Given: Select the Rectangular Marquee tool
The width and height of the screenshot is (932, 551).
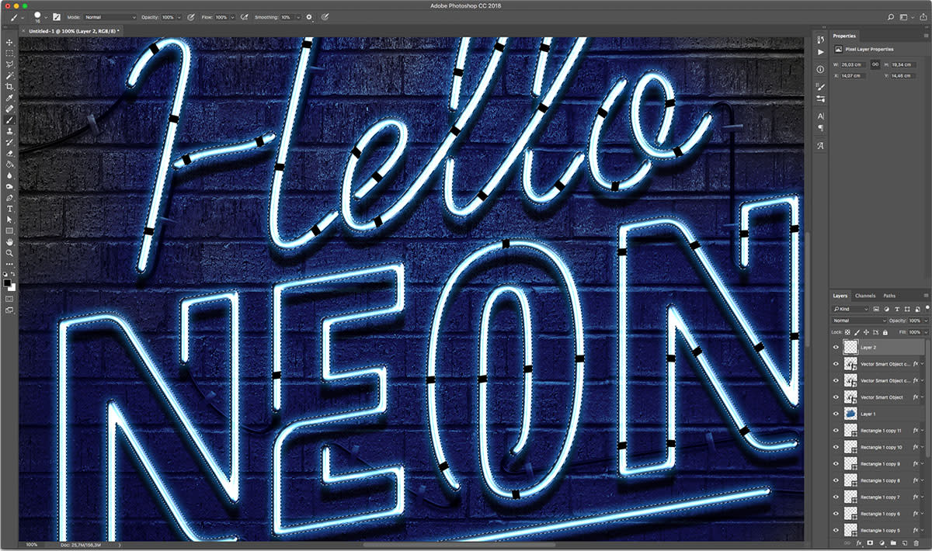Looking at the screenshot, I should coord(9,54).
